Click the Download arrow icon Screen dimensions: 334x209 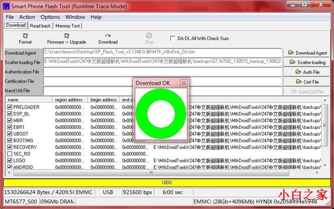[x=108, y=36]
